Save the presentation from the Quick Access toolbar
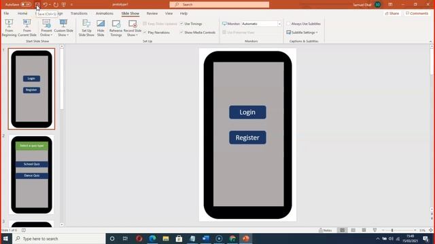This screenshot has height=244, width=435. pyautogui.click(x=37, y=5)
